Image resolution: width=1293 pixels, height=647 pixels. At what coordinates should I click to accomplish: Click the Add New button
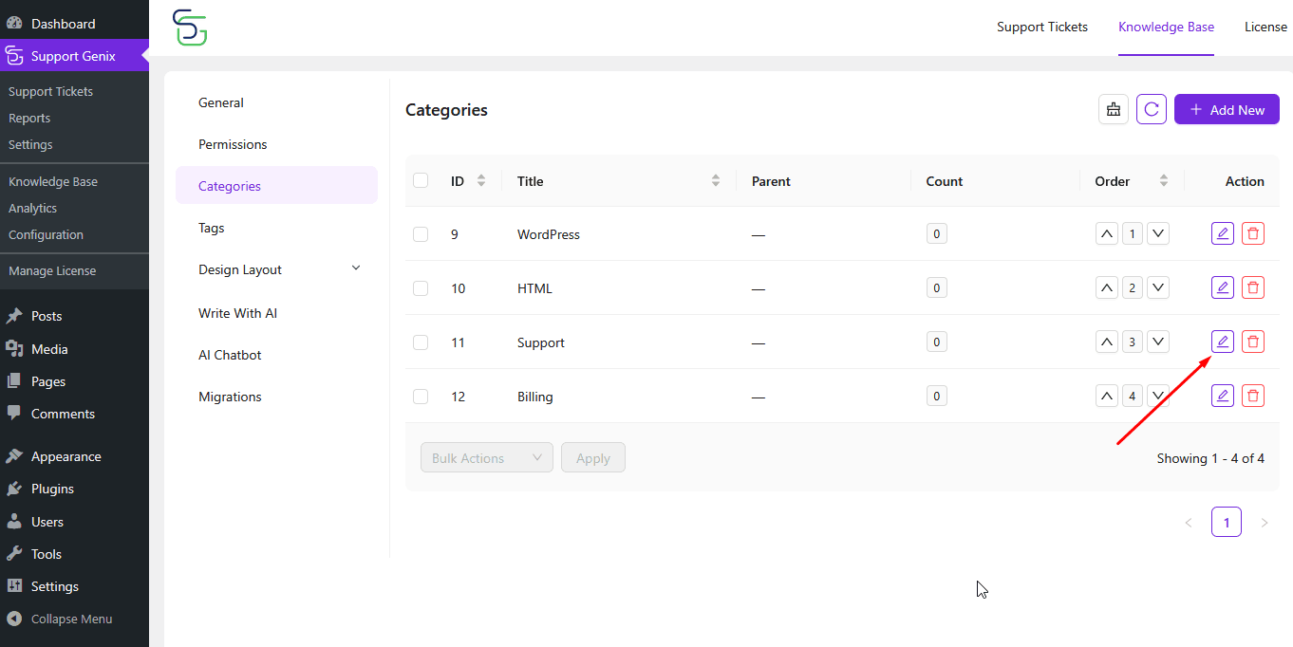pos(1227,109)
